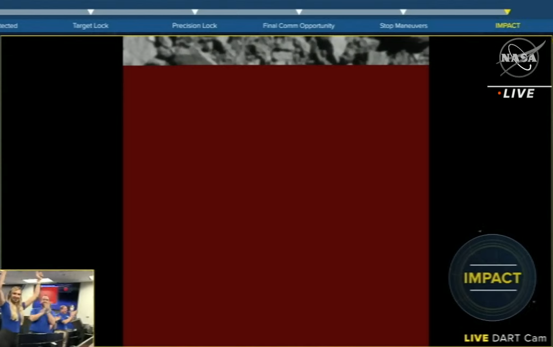Viewport: 553px width, 347px height.
Task: Click the red dot beside LIVE
Action: (x=499, y=93)
